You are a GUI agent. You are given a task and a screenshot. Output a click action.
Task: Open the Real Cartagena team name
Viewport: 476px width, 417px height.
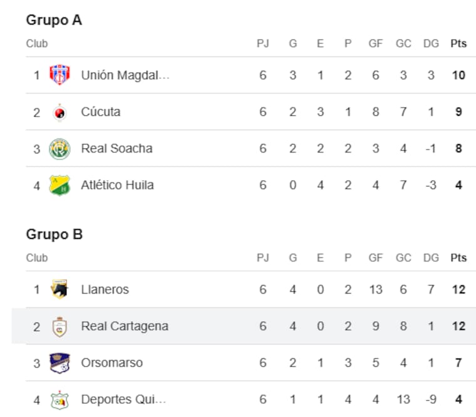125,326
